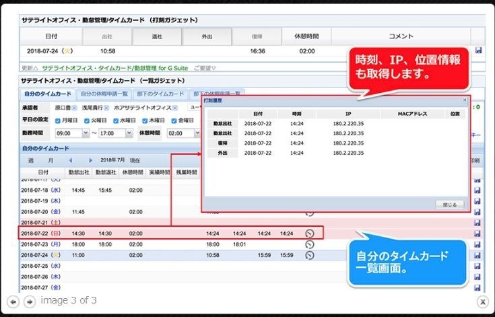
Task: Click the 2018-07-24（火） date in the punch gadget
Action: (x=51, y=51)
